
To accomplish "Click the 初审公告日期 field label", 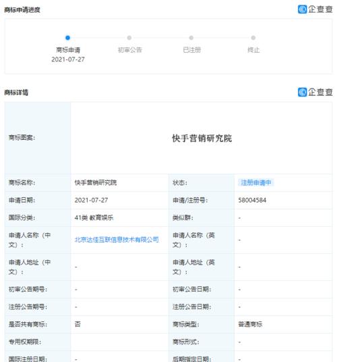I will pyautogui.click(x=192, y=289).
